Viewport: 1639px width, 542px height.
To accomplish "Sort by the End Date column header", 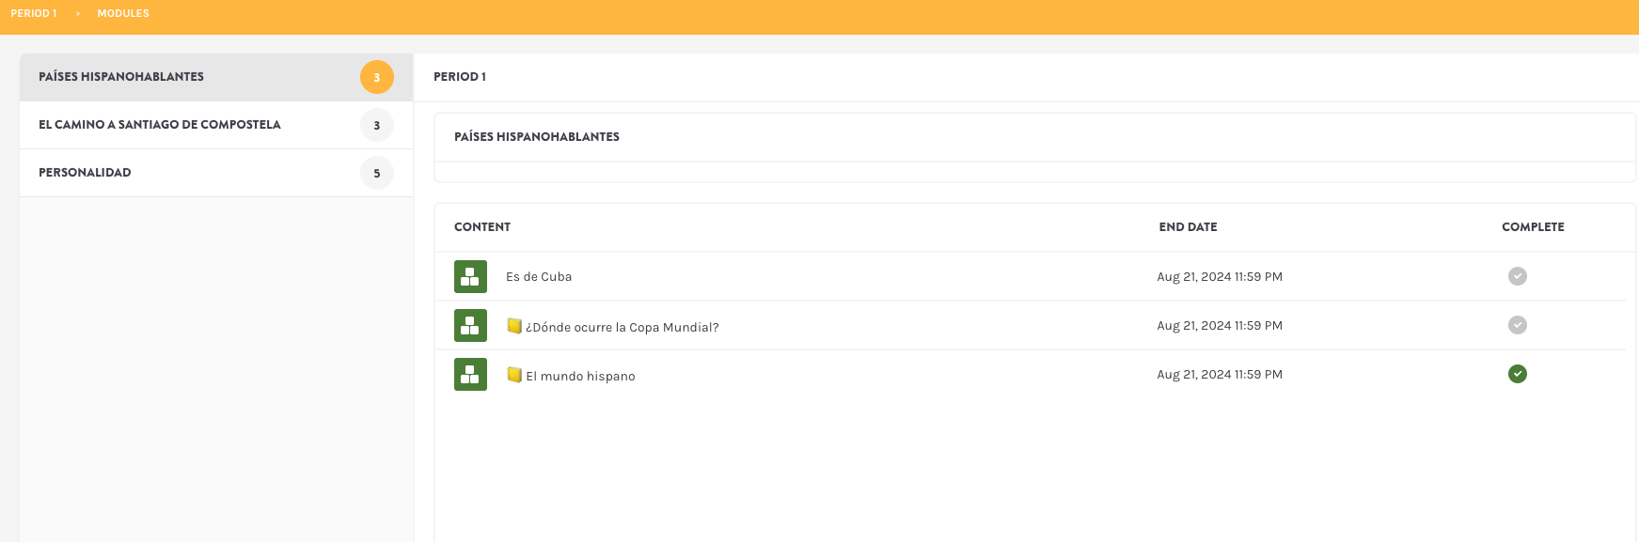I will coord(1188,227).
